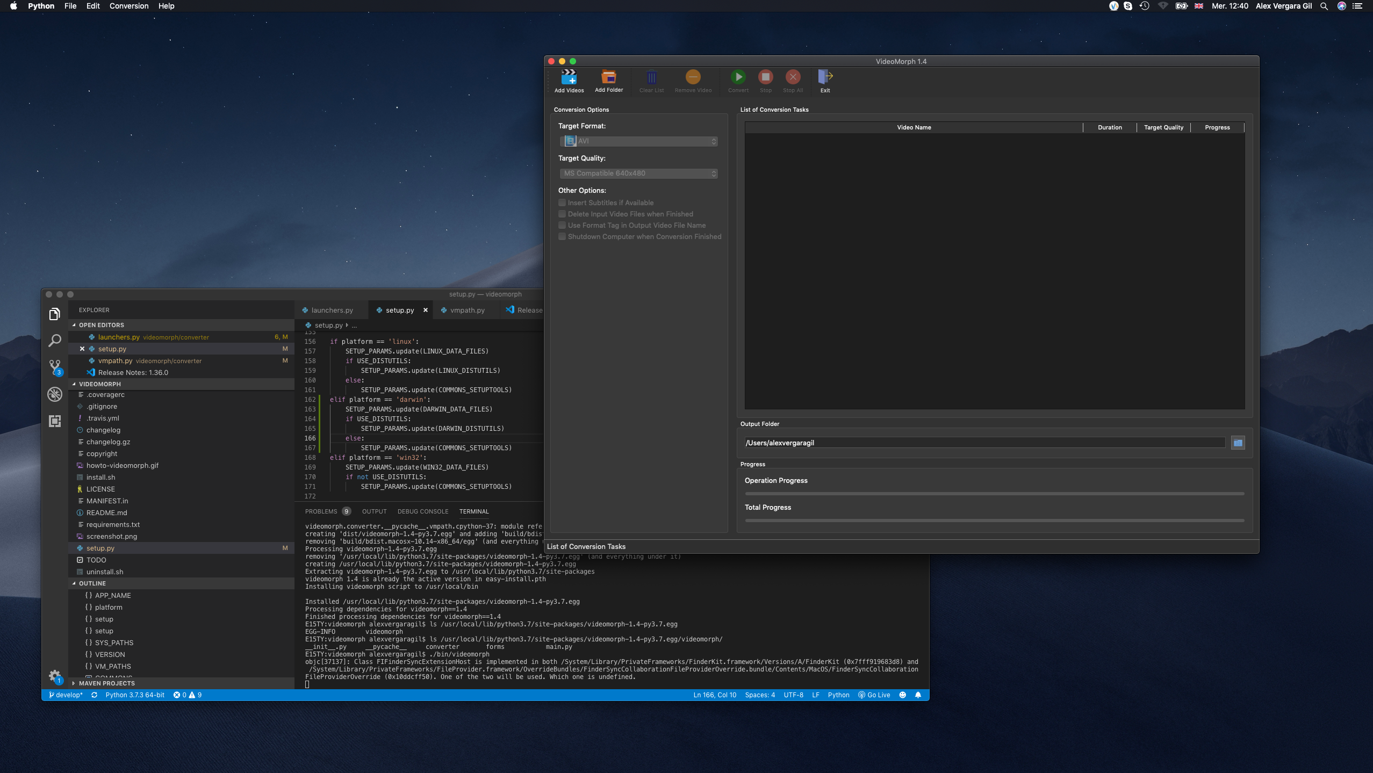The height and width of the screenshot is (773, 1373).
Task: Open the Search icon in the VS Code sidebar
Action: [55, 340]
